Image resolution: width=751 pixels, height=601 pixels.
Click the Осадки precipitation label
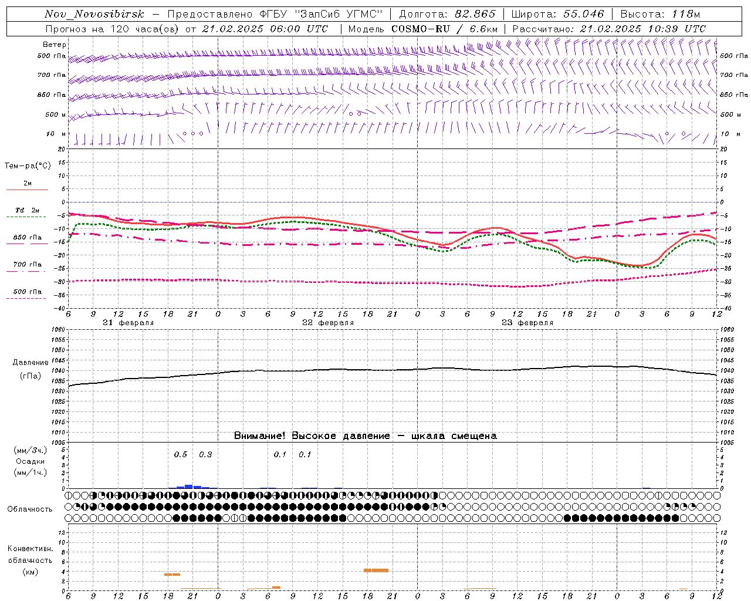30,461
